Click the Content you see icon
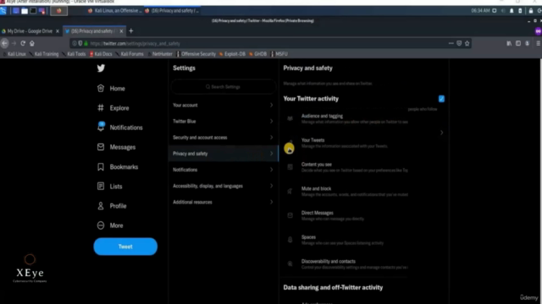542x304 pixels. click(290, 167)
